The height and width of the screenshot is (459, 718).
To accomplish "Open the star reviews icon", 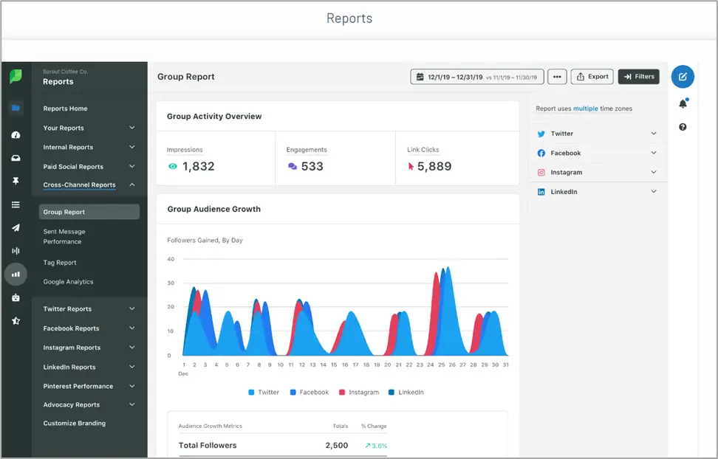I will (x=16, y=321).
